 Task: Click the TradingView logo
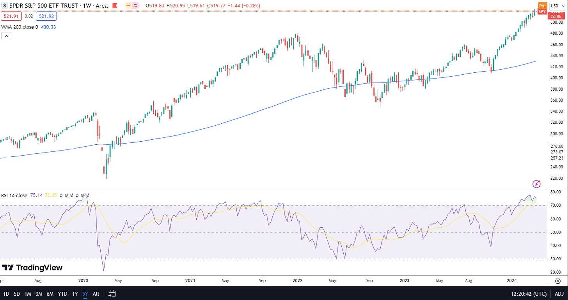click(32, 268)
